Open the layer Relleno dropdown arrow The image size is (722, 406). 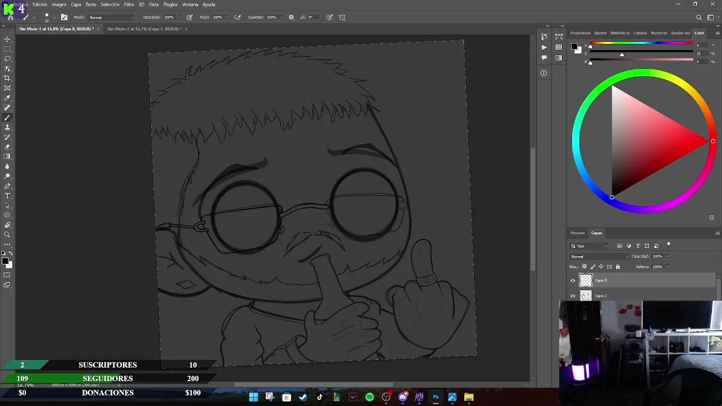click(667, 267)
